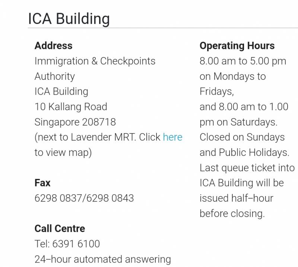Screen dimensions: 298x267
Task: Click the "10 Kallang Road" address line
Action: point(71,107)
